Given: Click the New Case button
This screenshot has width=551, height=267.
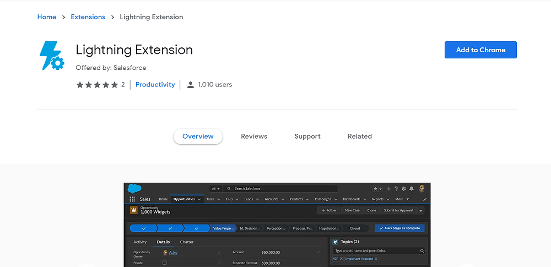Looking at the screenshot, I should coord(352,210).
